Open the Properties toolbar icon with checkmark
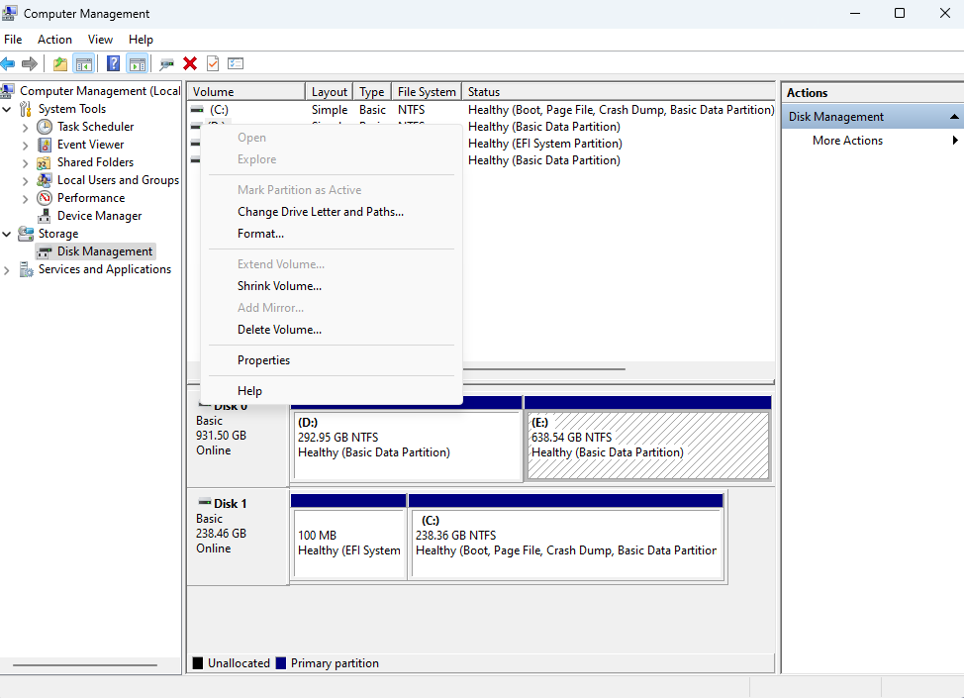 [x=212, y=63]
